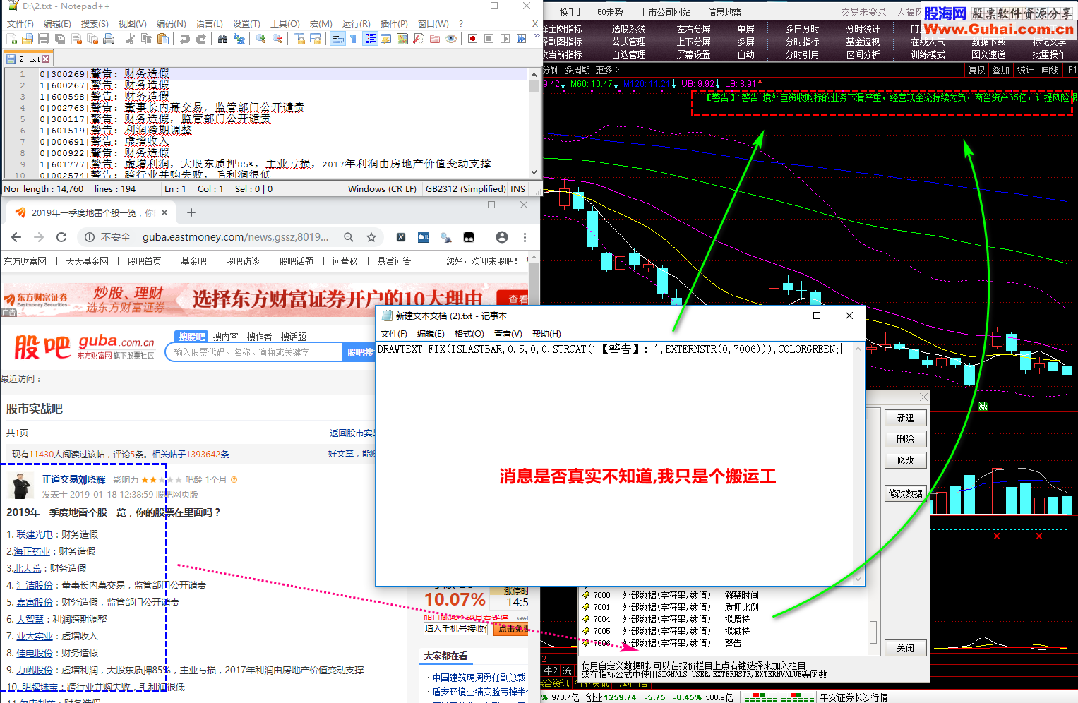Screen dimensions: 1078x703
Task: Save the file using Notepad++ toolbar
Action: point(43,39)
